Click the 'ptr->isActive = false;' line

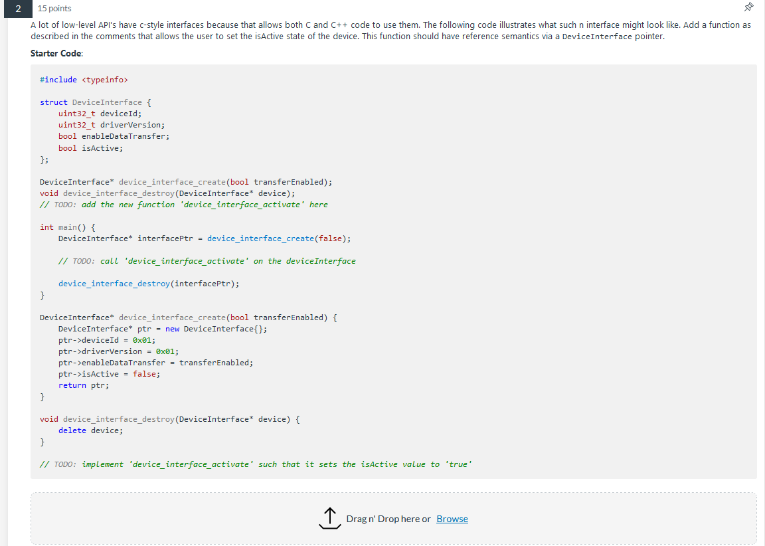point(110,374)
